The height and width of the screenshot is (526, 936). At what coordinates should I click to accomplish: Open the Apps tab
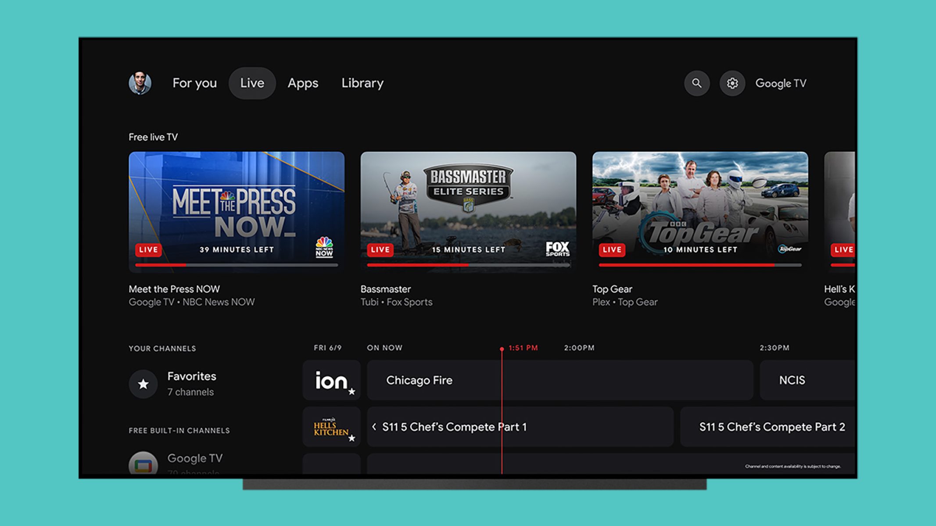tap(303, 83)
